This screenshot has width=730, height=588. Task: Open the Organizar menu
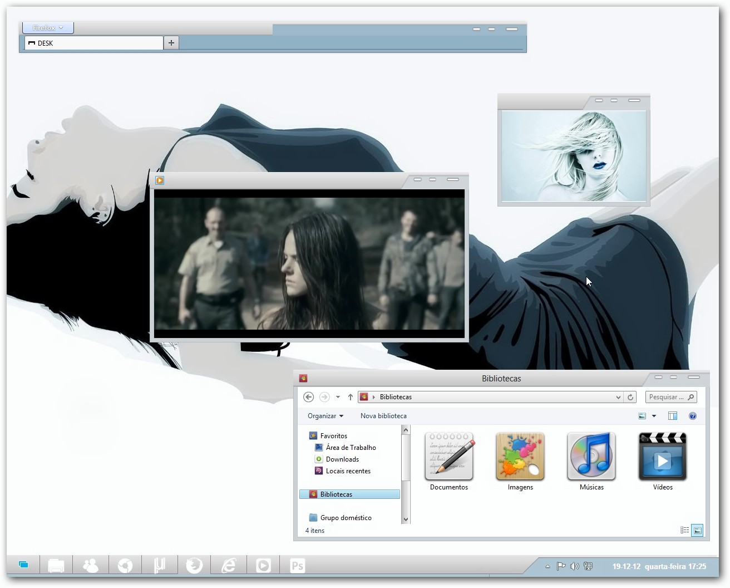point(325,416)
